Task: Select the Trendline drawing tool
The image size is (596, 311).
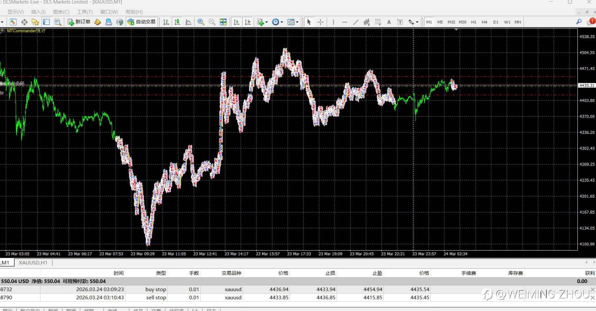Action: (x=356, y=22)
